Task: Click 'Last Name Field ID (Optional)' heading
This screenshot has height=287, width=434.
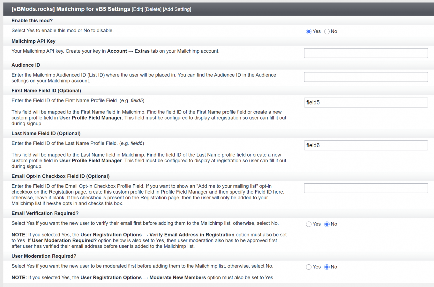Action: click(x=46, y=133)
